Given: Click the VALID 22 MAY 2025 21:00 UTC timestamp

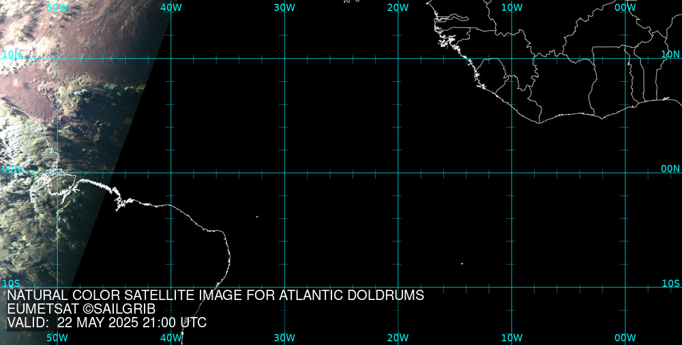Looking at the screenshot, I should click(107, 322).
